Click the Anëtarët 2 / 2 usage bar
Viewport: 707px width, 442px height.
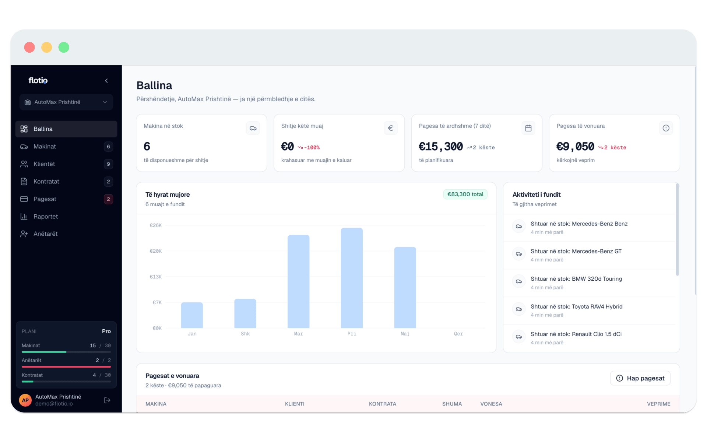[x=66, y=367]
